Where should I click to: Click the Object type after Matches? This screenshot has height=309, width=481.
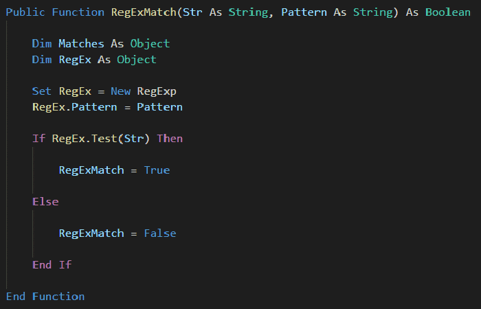coord(150,44)
